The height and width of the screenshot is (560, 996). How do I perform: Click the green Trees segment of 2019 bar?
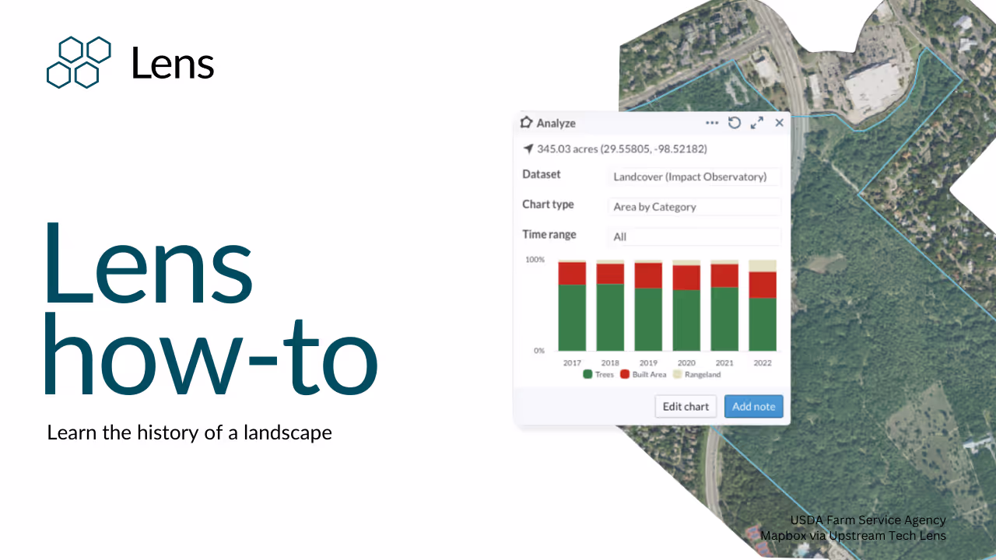(x=648, y=320)
